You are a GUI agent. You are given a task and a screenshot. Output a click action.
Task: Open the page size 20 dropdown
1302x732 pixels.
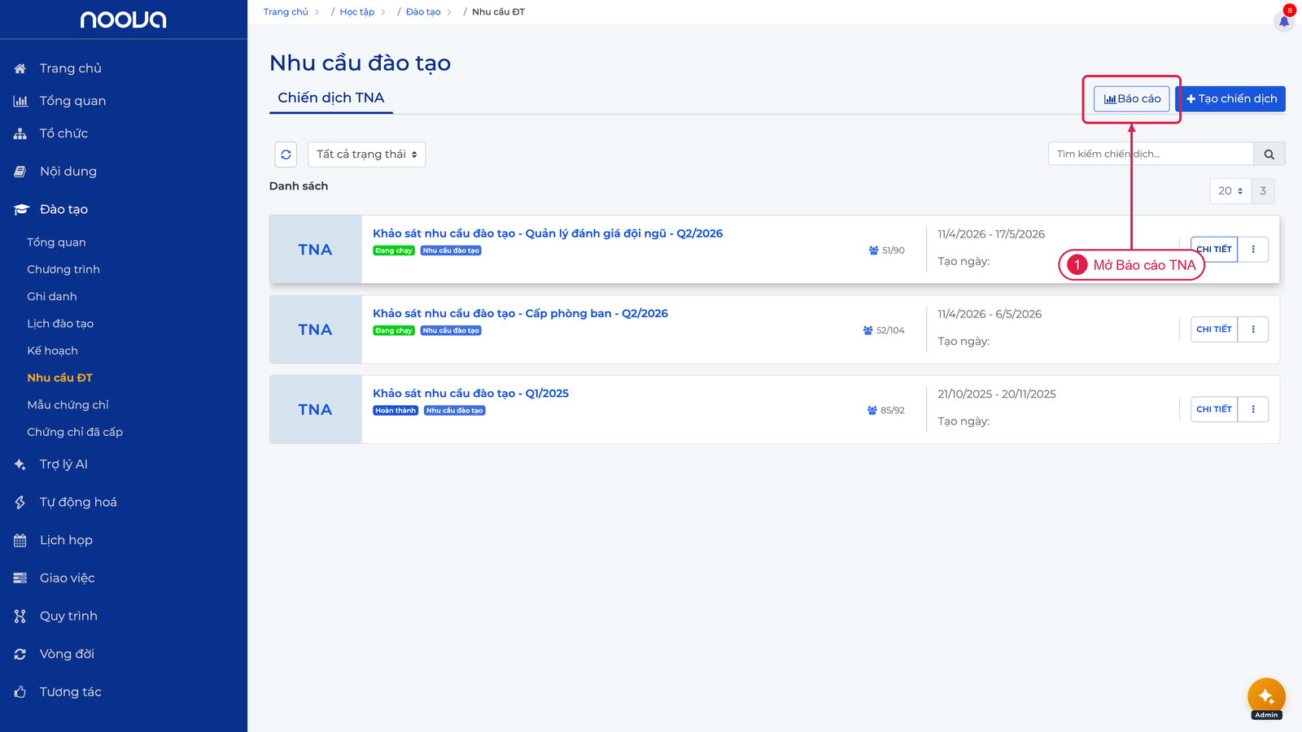(1230, 191)
